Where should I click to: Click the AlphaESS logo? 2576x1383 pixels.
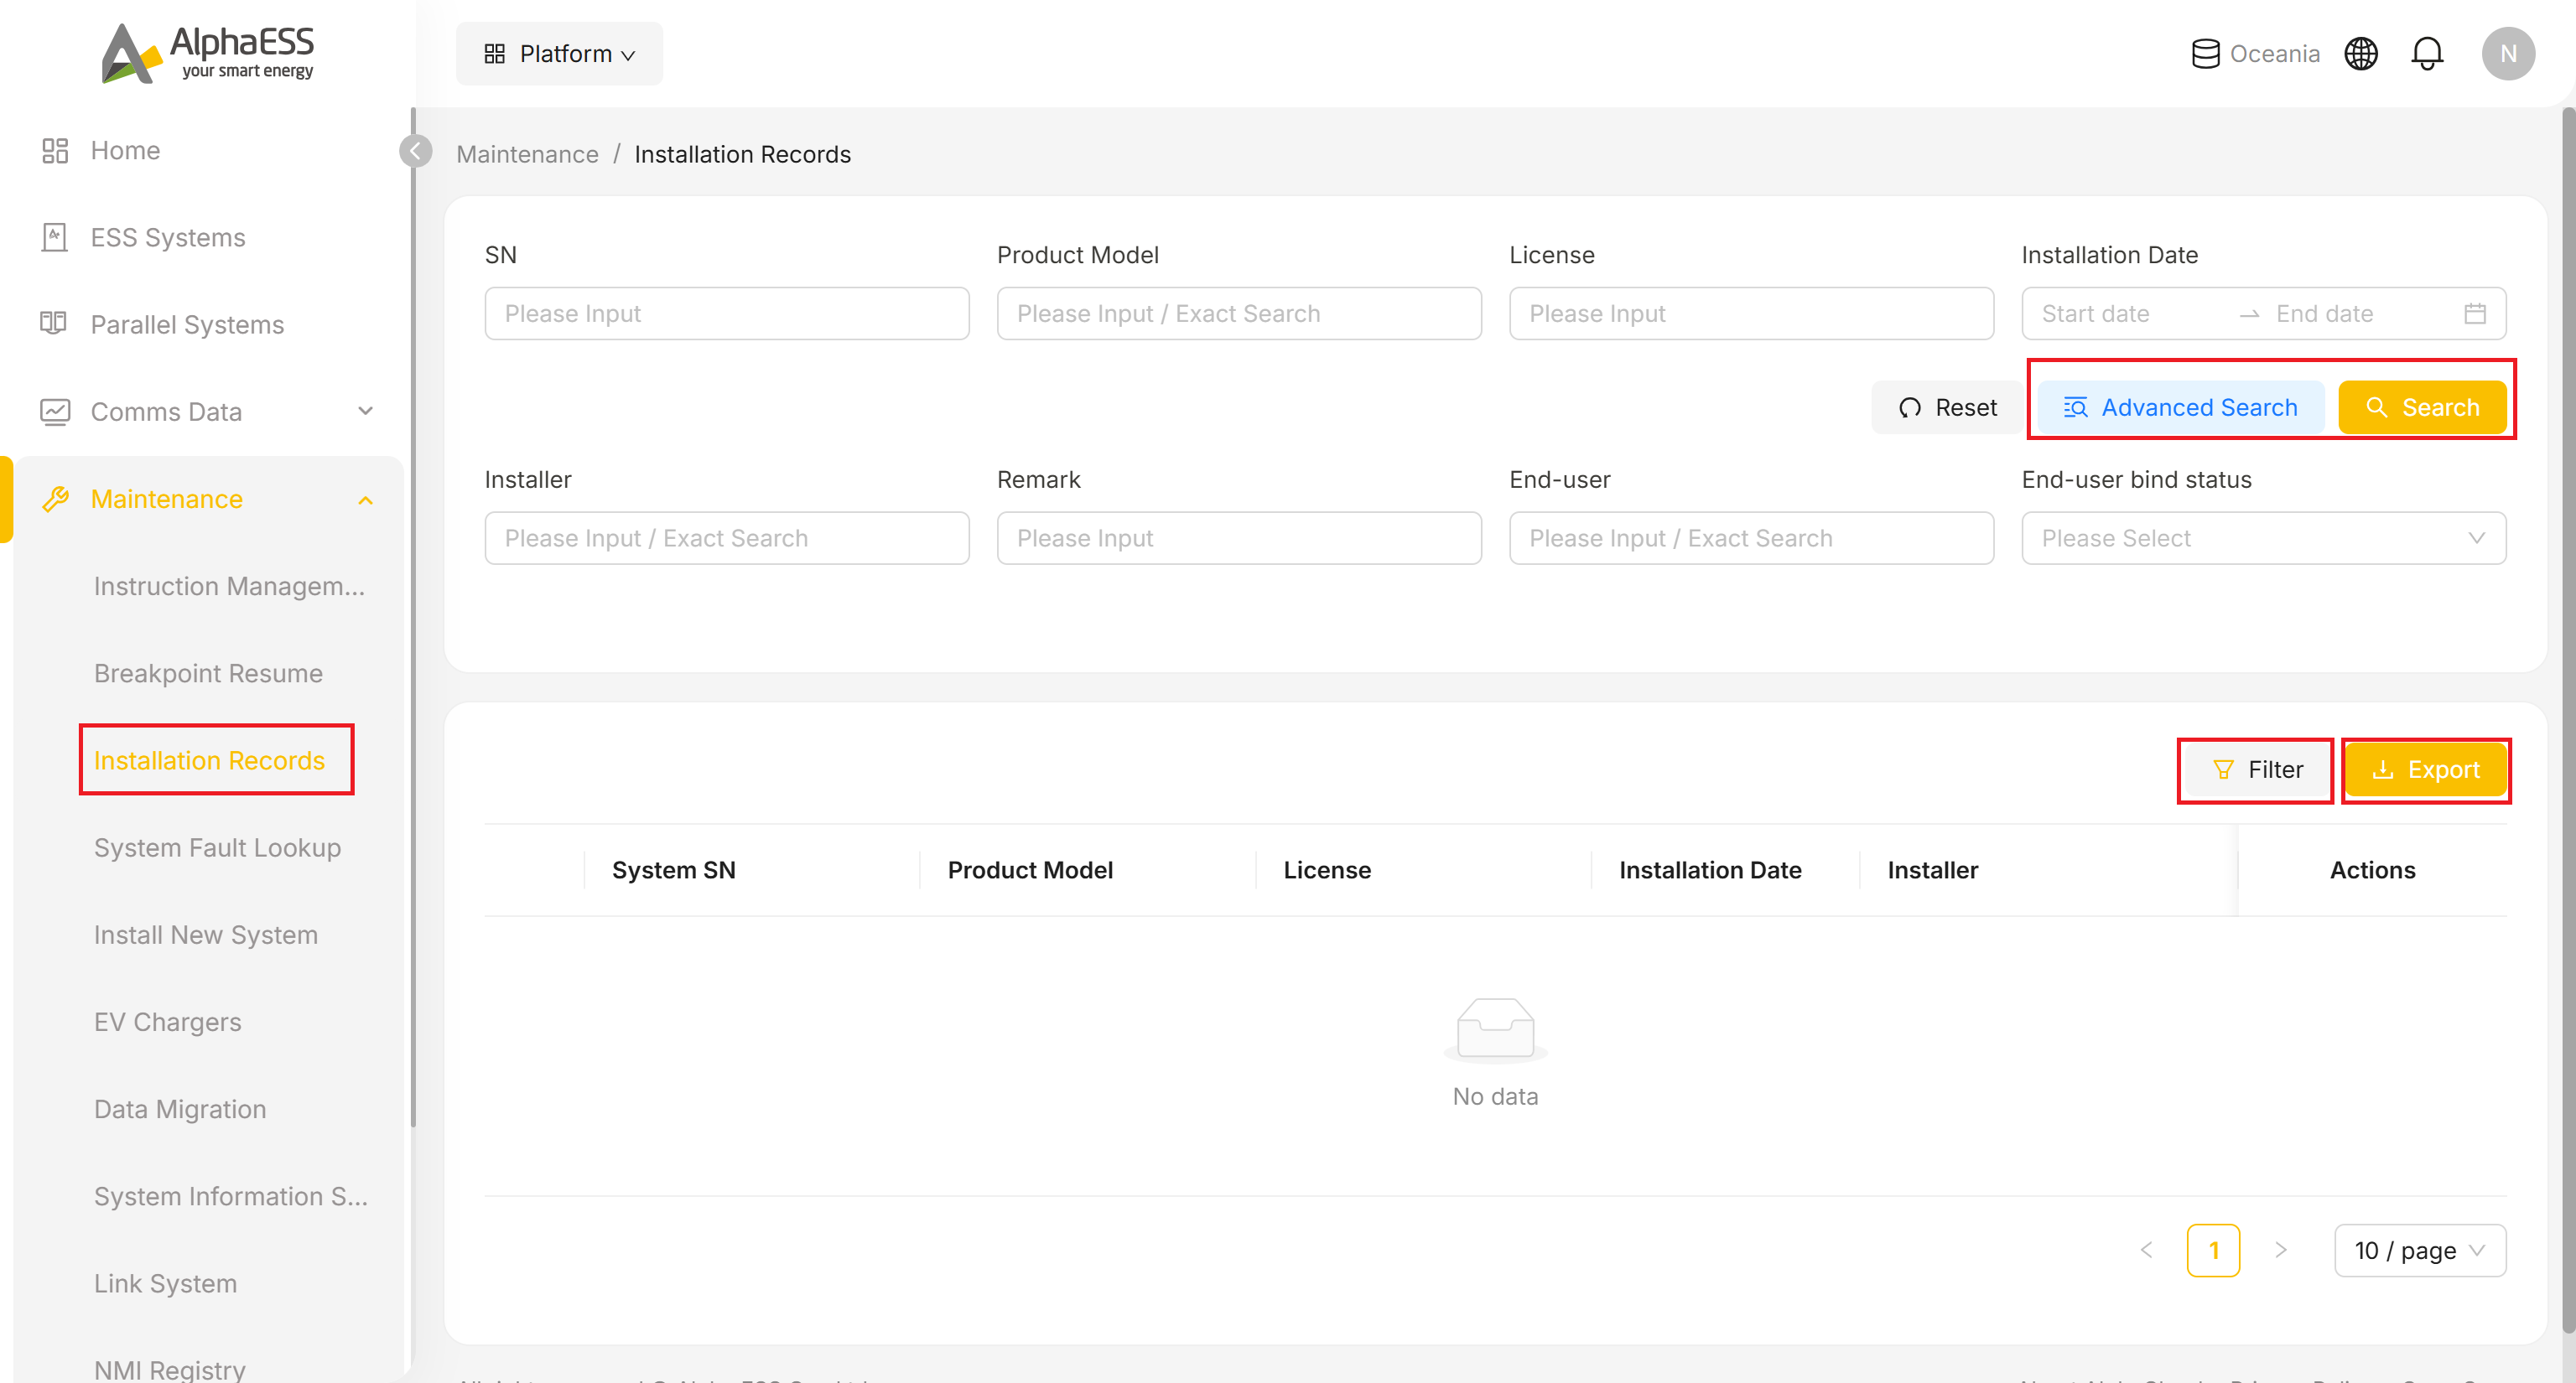point(208,53)
